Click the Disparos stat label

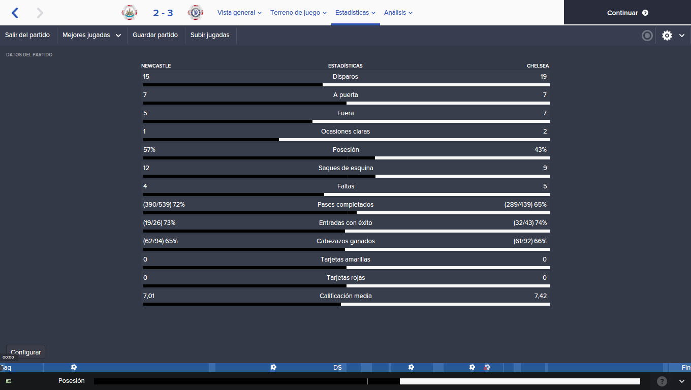pyautogui.click(x=345, y=77)
